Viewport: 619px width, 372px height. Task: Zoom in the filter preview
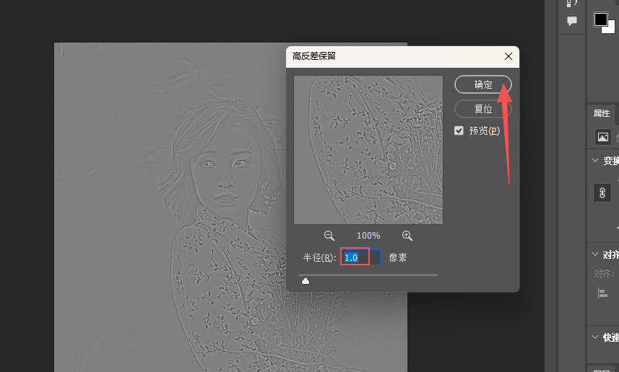click(407, 236)
